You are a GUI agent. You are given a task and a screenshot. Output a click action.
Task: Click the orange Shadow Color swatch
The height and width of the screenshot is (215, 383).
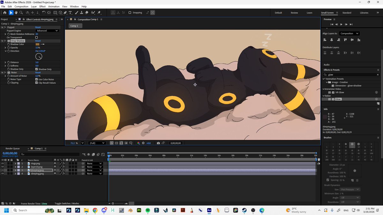pyautogui.click(x=38, y=44)
